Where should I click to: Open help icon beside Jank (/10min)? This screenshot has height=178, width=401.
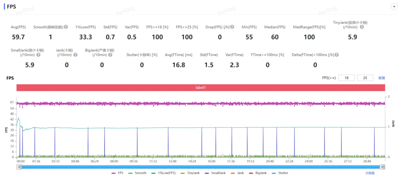(x=76, y=55)
